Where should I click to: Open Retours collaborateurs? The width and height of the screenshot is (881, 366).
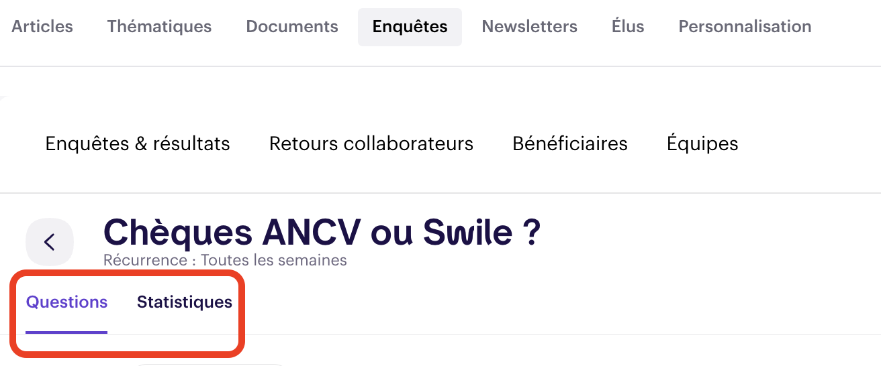tap(371, 143)
